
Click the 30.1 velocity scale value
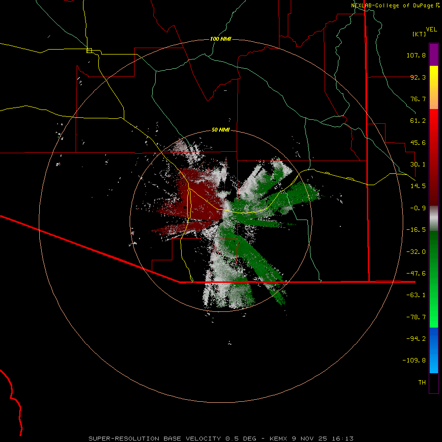click(x=418, y=165)
